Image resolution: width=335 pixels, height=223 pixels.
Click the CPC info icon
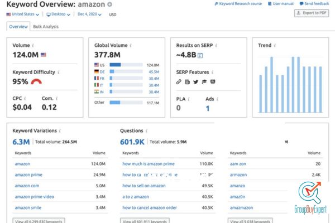(x=25, y=99)
